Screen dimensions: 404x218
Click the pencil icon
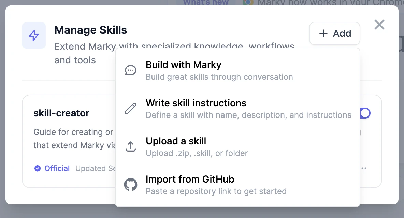tap(131, 108)
